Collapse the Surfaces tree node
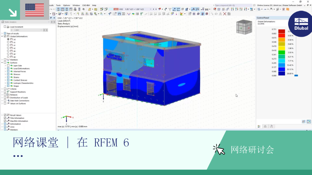The height and width of the screenshot is (175, 312). [2, 63]
